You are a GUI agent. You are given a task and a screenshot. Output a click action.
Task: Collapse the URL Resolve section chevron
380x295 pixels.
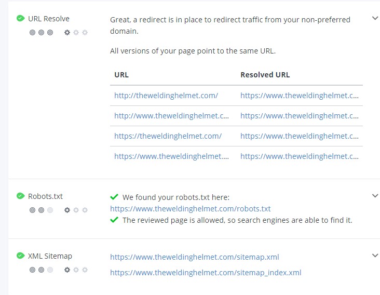pos(375,18)
